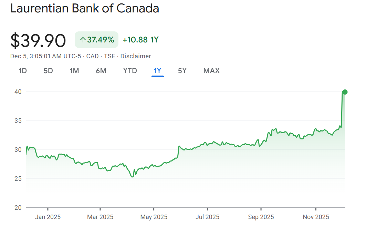Open the 6M time range

tap(101, 71)
